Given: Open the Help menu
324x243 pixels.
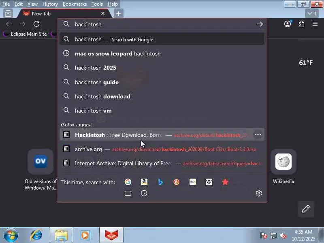Looking at the screenshot, I should [x=113, y=4].
